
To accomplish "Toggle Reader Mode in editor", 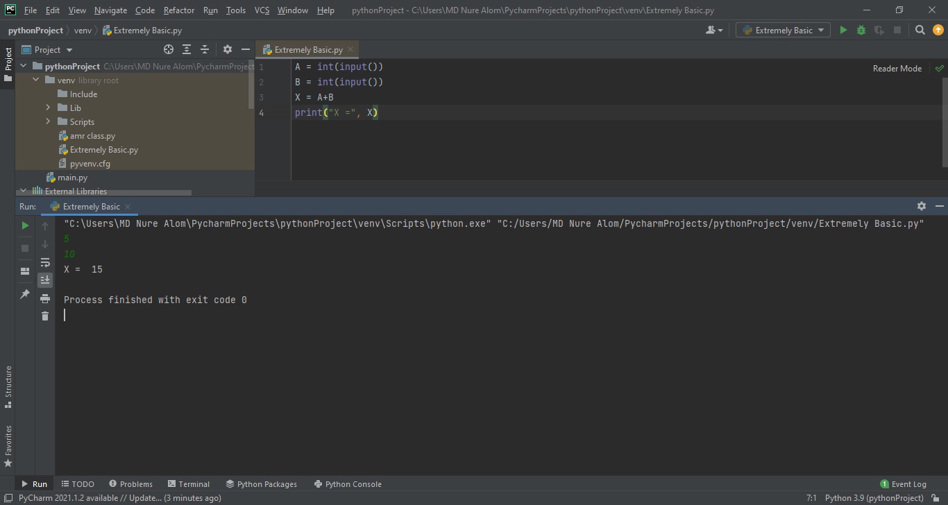I will 897,68.
